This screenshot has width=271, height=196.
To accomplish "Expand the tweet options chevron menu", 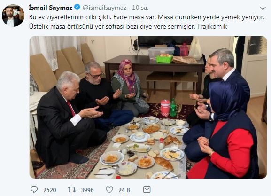I will tap(263, 8).
